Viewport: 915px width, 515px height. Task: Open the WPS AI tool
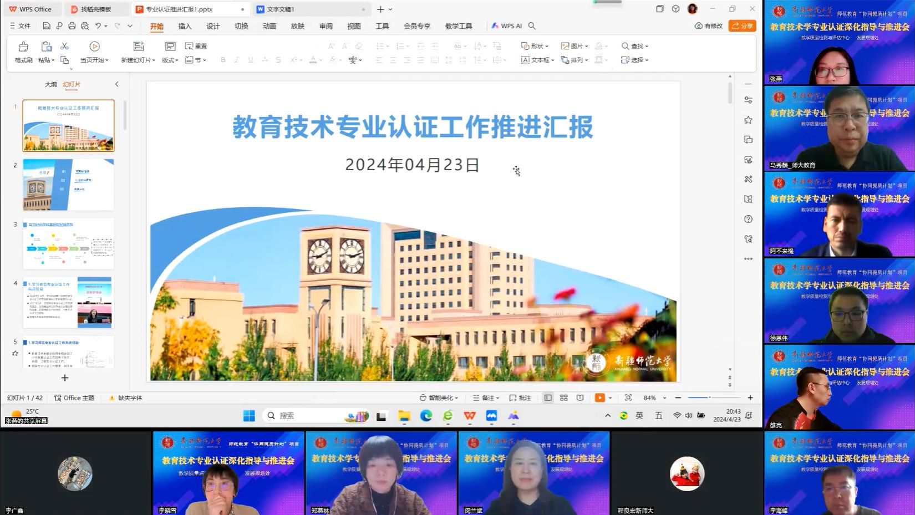click(507, 26)
